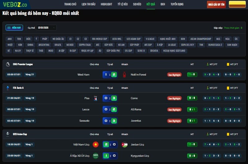Viewport: 248px width, 164px height.
Task: Click the yellow gradient box in header
Action: click(x=237, y=4)
